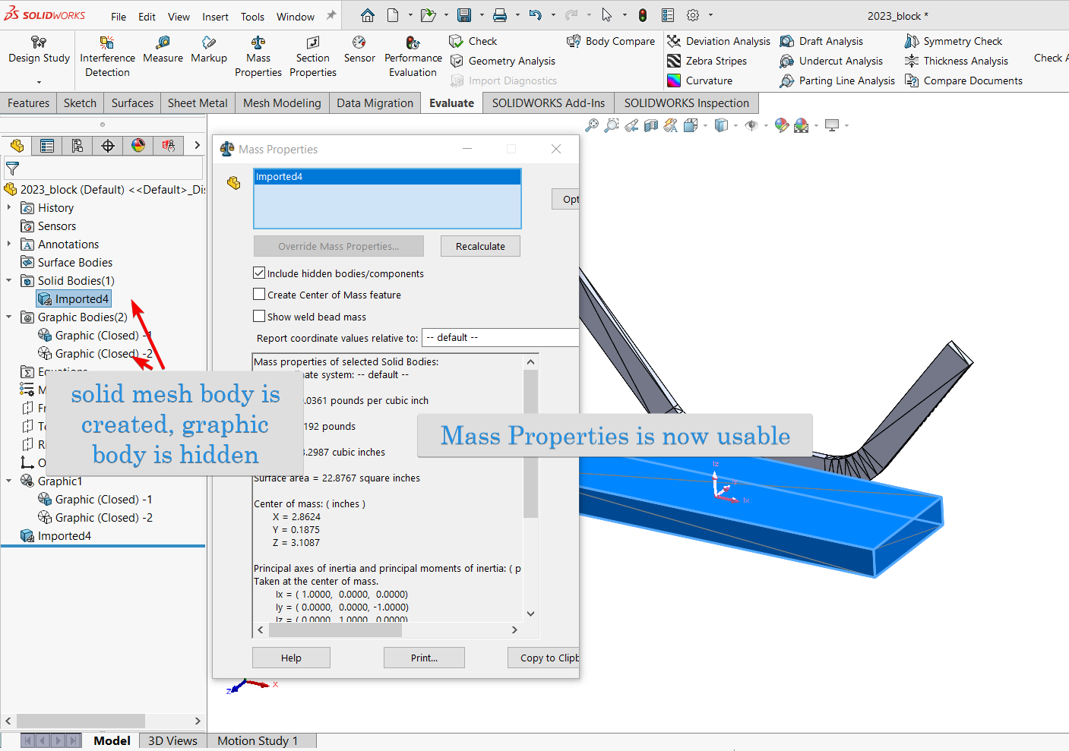The image size is (1069, 751).
Task: Open the Save dropdown arrow
Action: [x=483, y=15]
